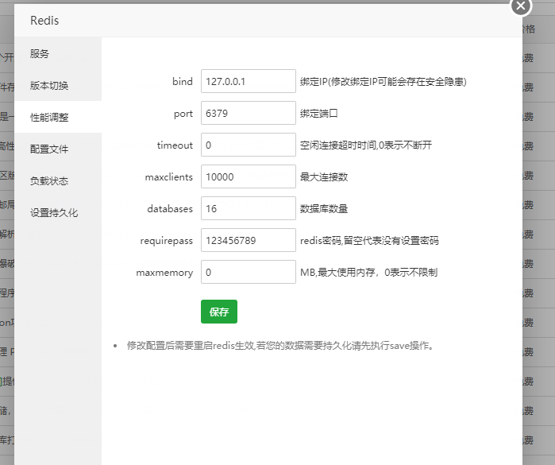This screenshot has width=555, height=465.
Task: Click the port input showing 6379
Action: coord(248,113)
